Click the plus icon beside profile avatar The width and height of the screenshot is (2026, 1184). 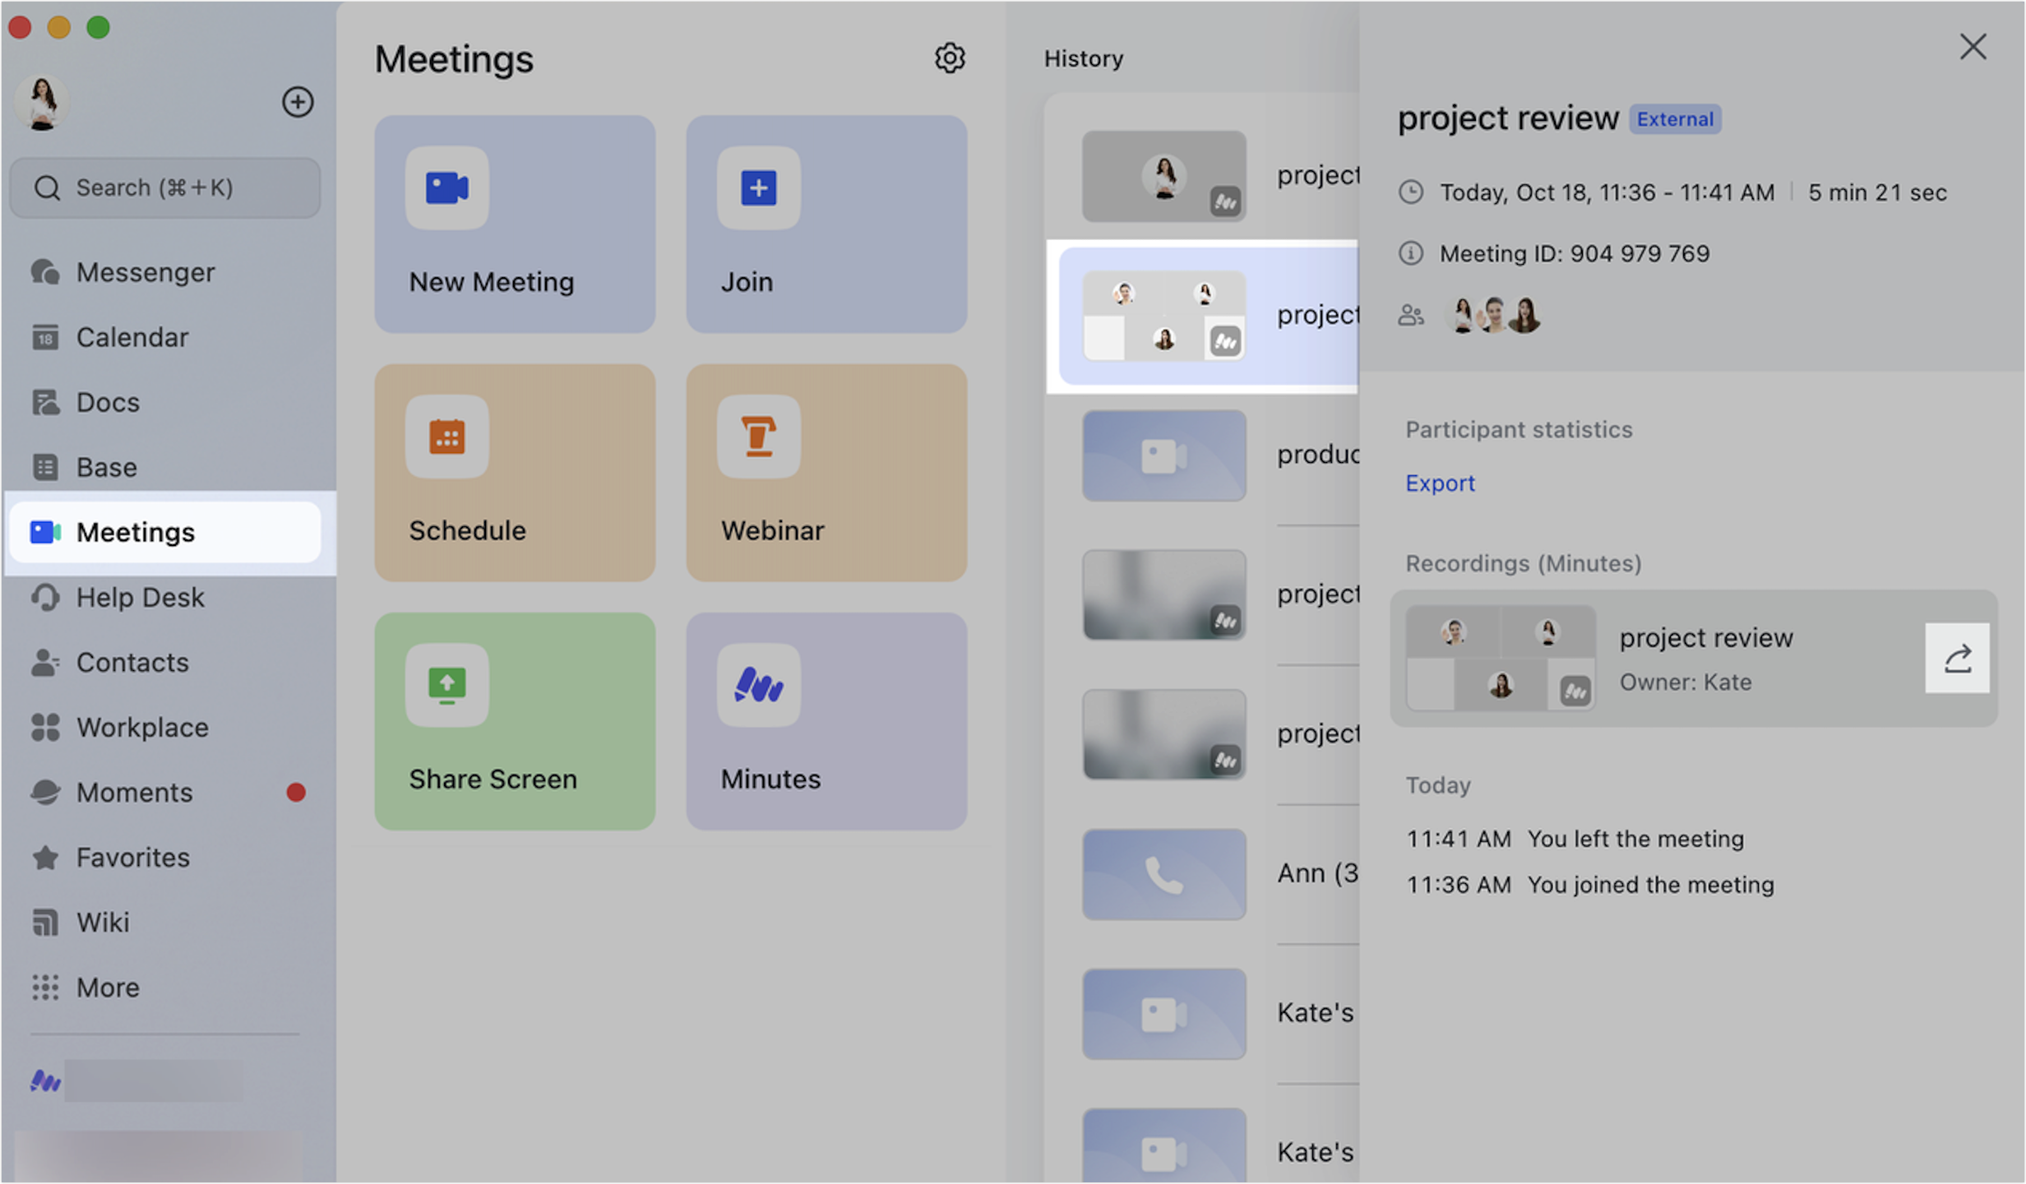click(x=298, y=102)
